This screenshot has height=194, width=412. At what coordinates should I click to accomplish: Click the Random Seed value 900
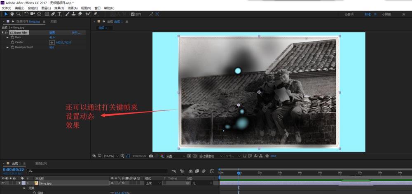pyautogui.click(x=51, y=47)
